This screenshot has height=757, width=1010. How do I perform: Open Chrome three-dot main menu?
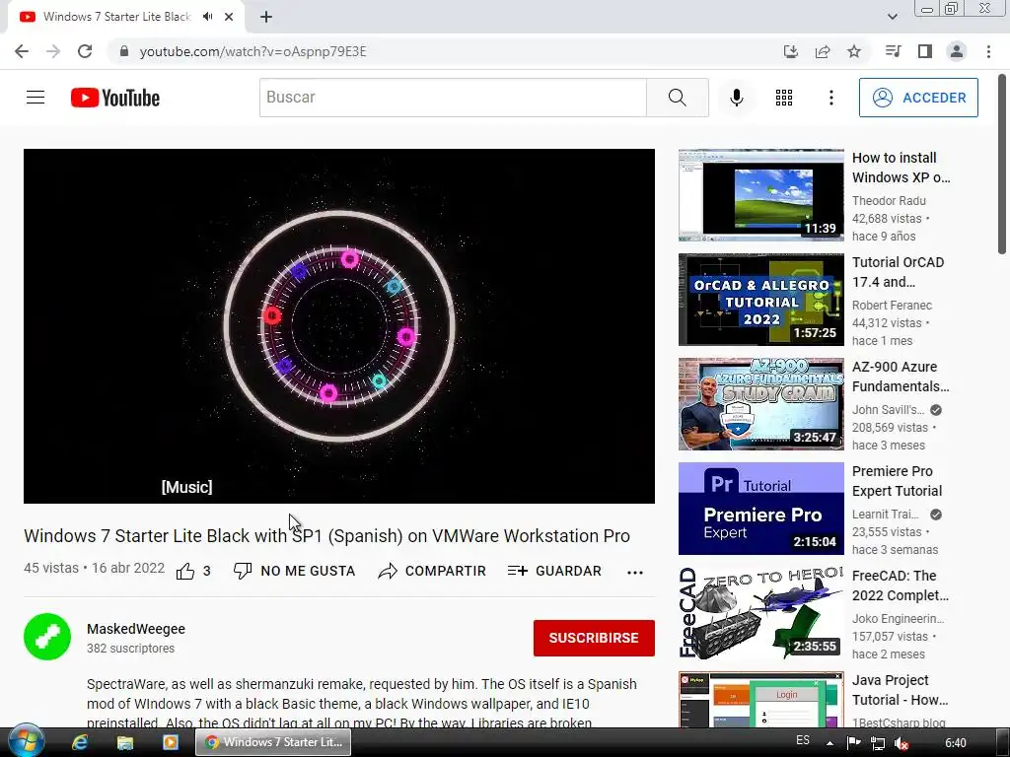pyautogui.click(x=988, y=51)
